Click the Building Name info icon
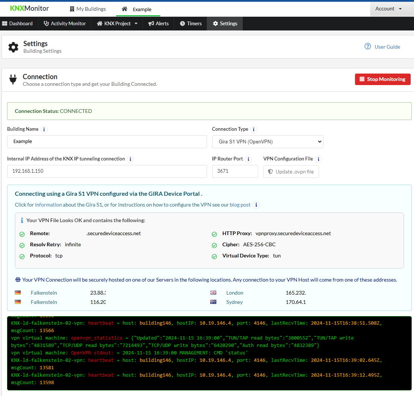The width and height of the screenshot is (414, 396). click(x=44, y=130)
